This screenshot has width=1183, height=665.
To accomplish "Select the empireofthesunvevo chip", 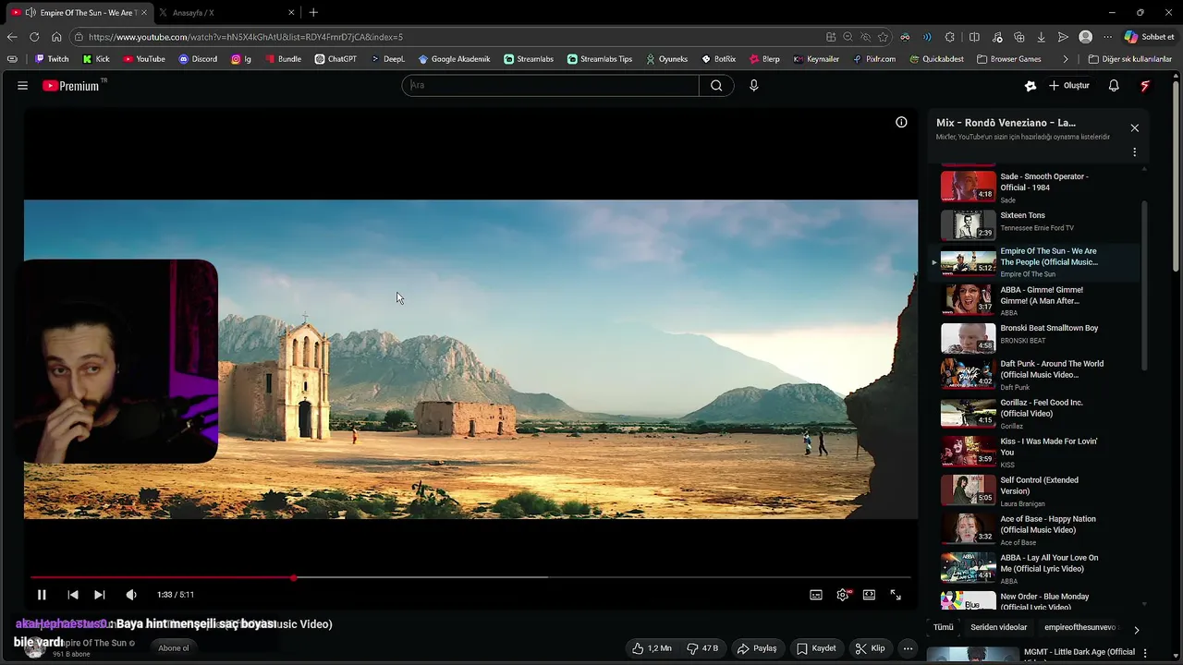I will tap(1079, 627).
